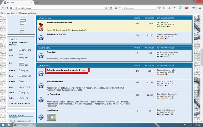Open the Zone Girl forum
The height and width of the screenshot is (127, 203).
click(x=51, y=52)
